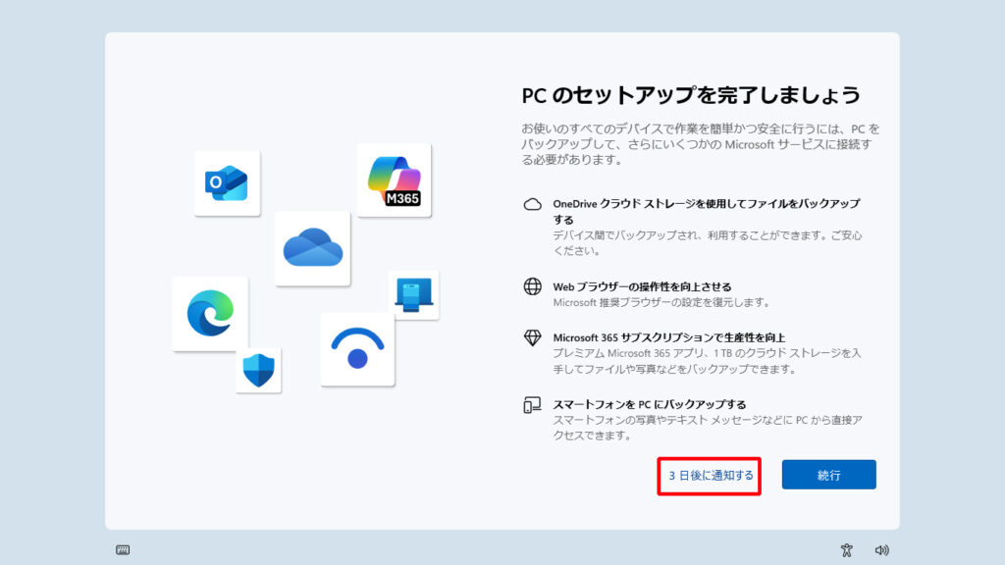Click the OneDrive クラウド ストレージ heading text
This screenshot has width=1005, height=565.
707,212
